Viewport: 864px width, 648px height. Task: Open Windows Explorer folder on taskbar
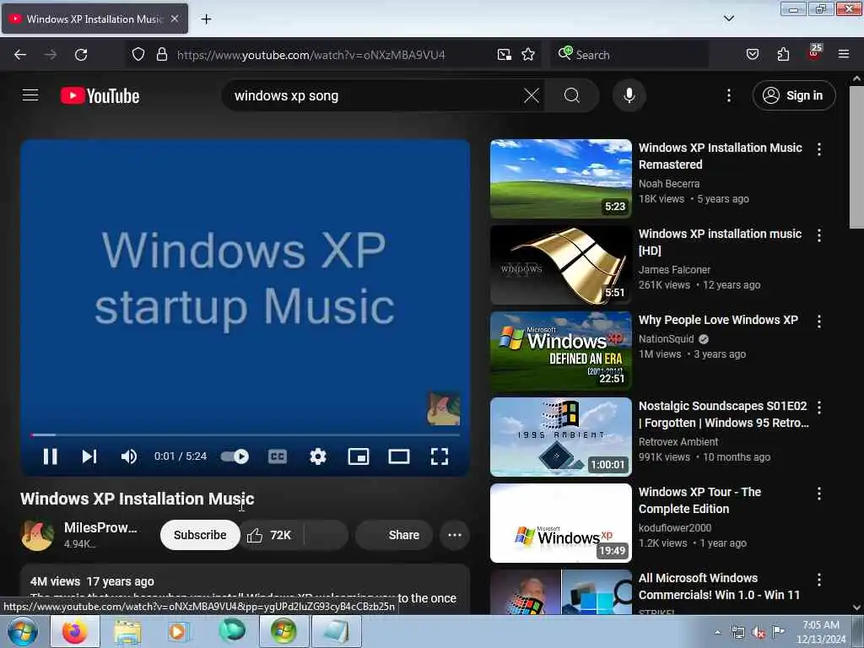pos(127,631)
